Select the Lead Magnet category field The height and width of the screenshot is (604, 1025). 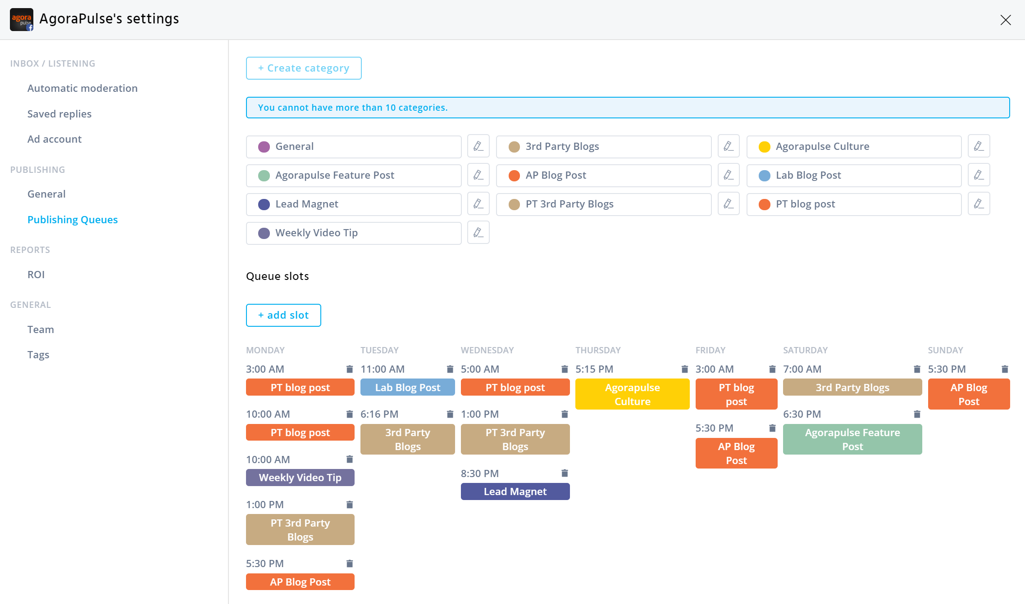[353, 204]
